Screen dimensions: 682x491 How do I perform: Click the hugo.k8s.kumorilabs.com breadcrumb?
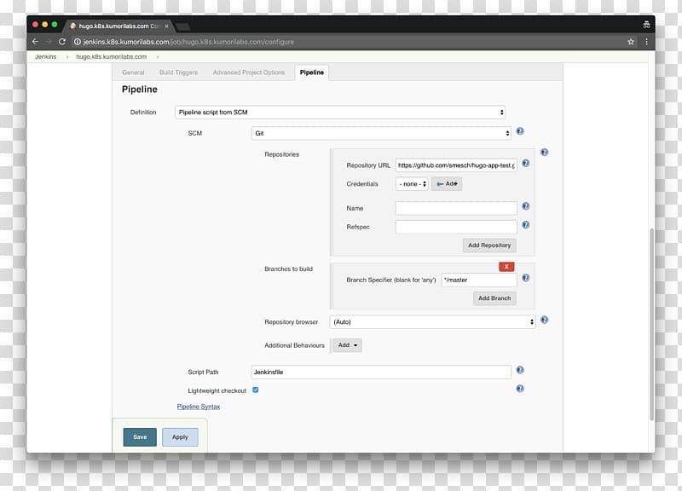tap(112, 57)
